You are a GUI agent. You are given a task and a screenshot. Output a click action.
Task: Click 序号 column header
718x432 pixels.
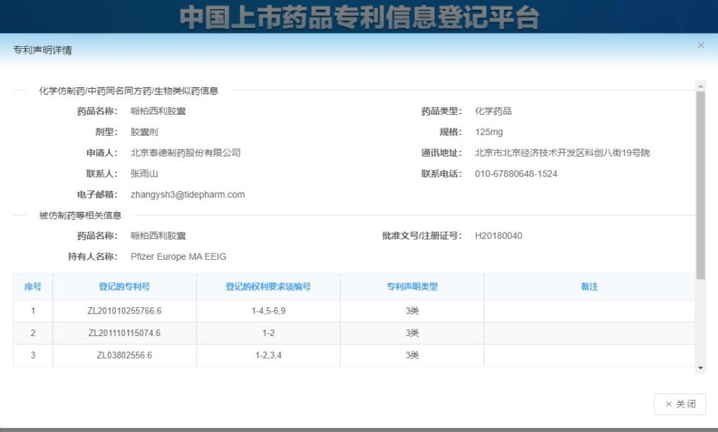(33, 286)
